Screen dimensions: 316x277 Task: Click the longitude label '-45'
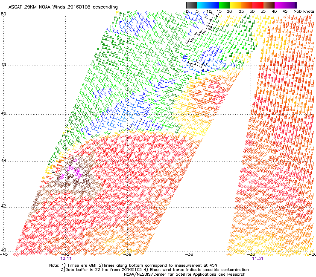pyautogui.click(x=4, y=254)
